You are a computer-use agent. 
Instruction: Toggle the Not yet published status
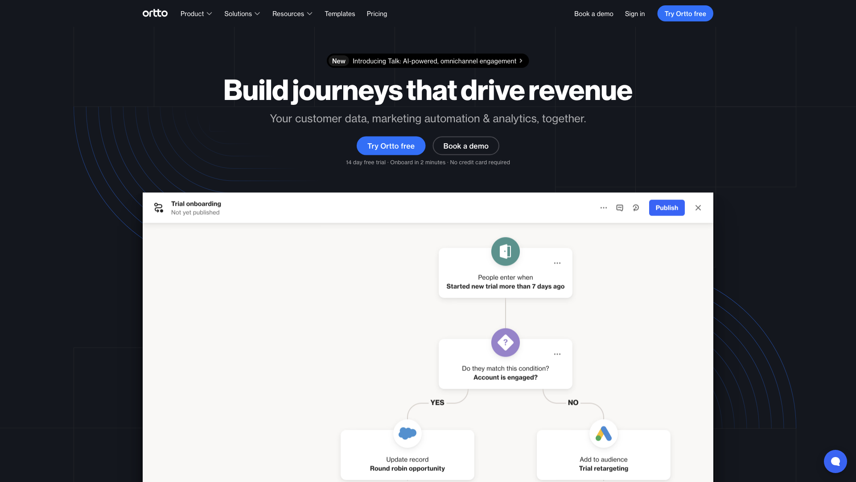(x=194, y=212)
